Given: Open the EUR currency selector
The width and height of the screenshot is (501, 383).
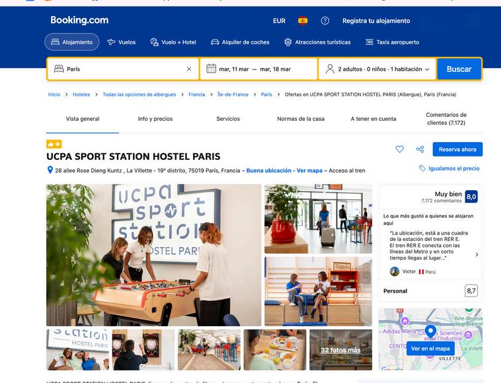Looking at the screenshot, I should (279, 20).
